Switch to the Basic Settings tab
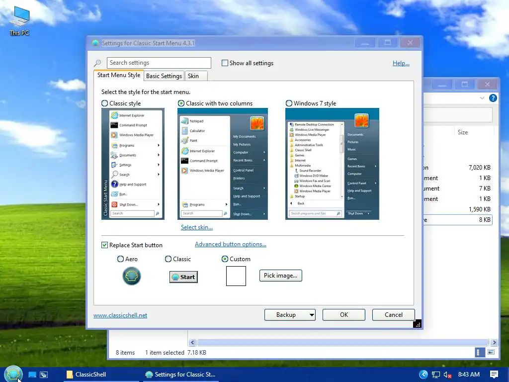 [164, 76]
